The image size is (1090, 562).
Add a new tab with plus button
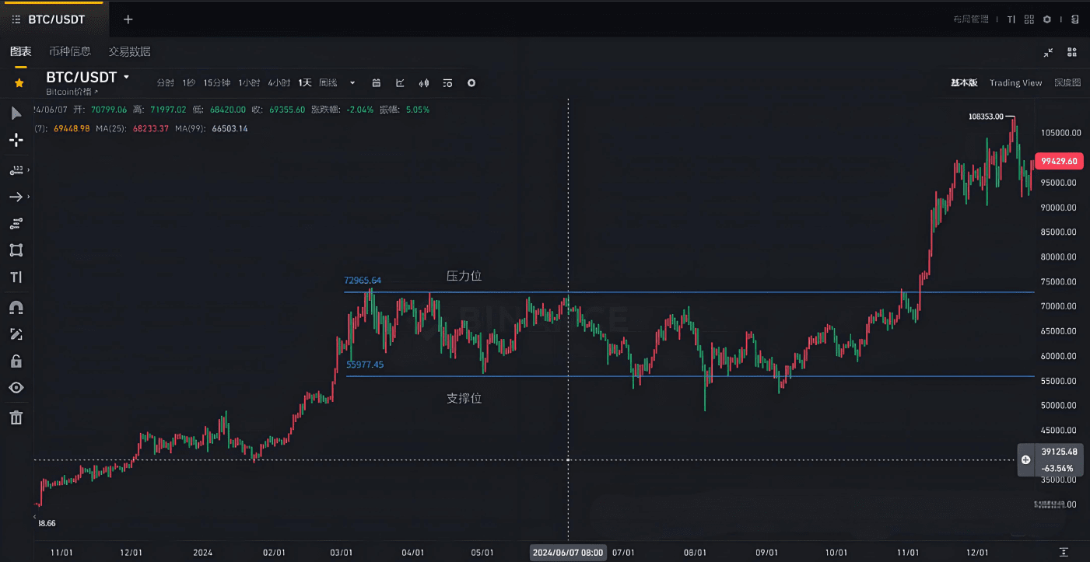click(128, 19)
